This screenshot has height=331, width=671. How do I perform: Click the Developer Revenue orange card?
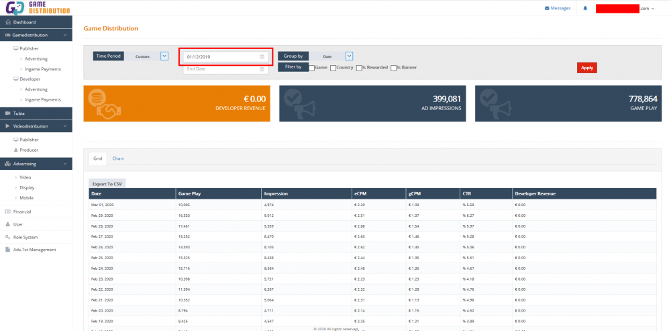[x=176, y=103]
